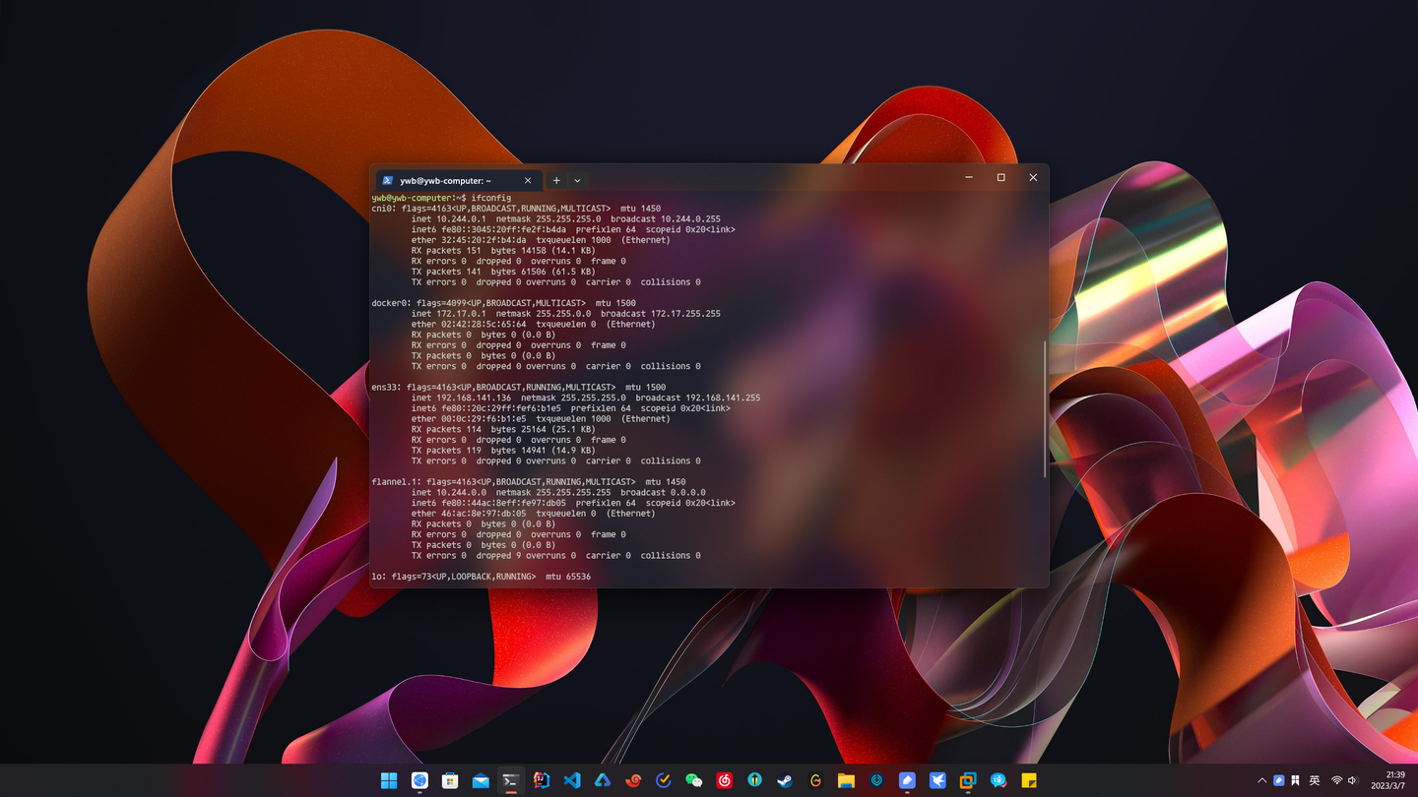Screen dimensions: 1418x797
Task: Open the Microsoft Store
Action: click(449, 780)
